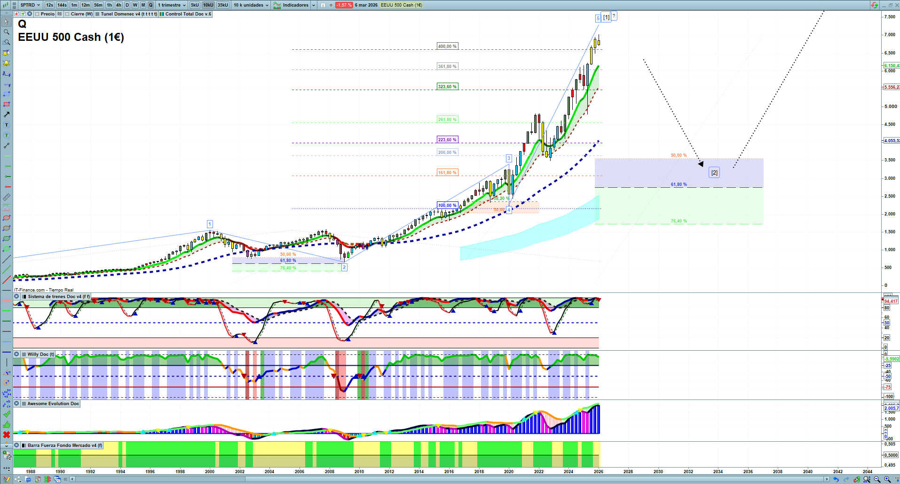Select the 1h timeframe button

click(110, 5)
